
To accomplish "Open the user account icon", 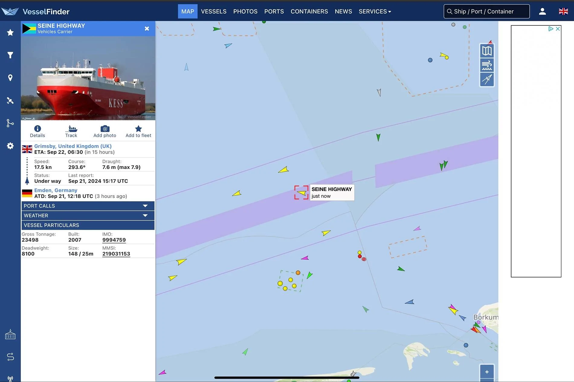I will (543, 11).
